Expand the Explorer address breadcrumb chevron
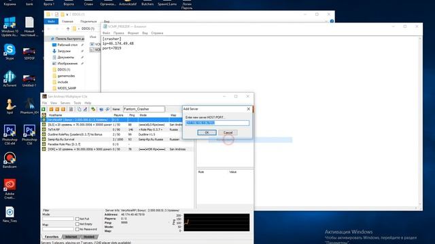Image resolution: width=435 pixels, height=244 pixels. [x=79, y=28]
